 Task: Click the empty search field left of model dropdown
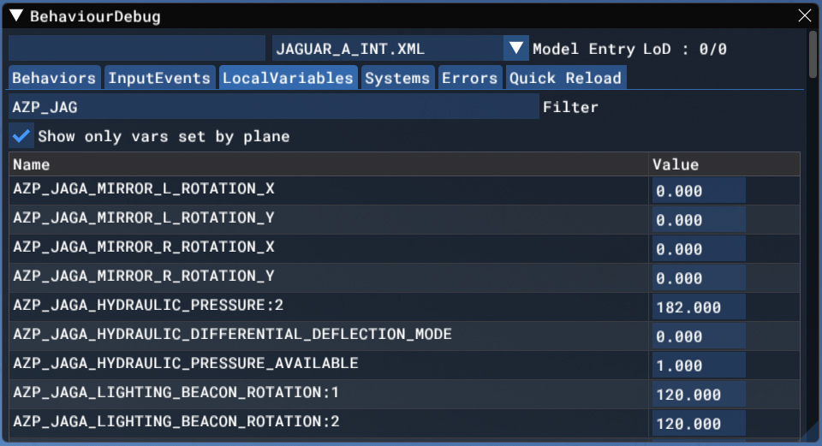(x=137, y=49)
